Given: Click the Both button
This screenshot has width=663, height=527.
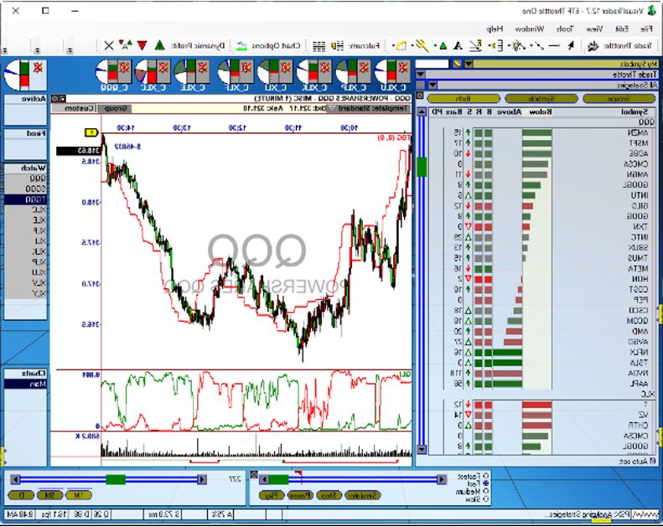Looking at the screenshot, I should pyautogui.click(x=464, y=99).
